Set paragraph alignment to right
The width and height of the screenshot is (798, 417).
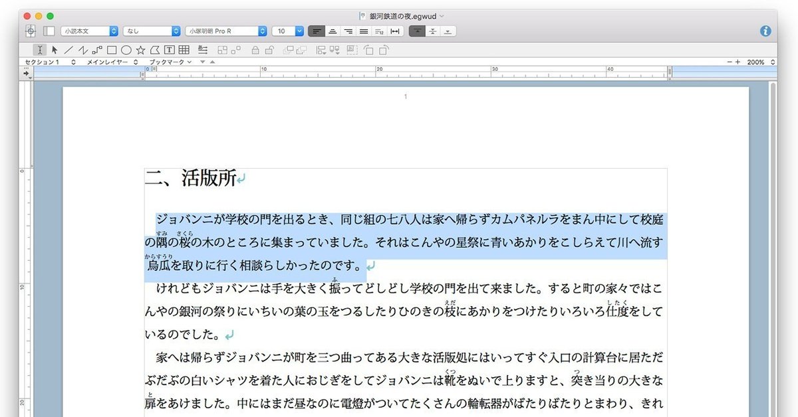348,31
